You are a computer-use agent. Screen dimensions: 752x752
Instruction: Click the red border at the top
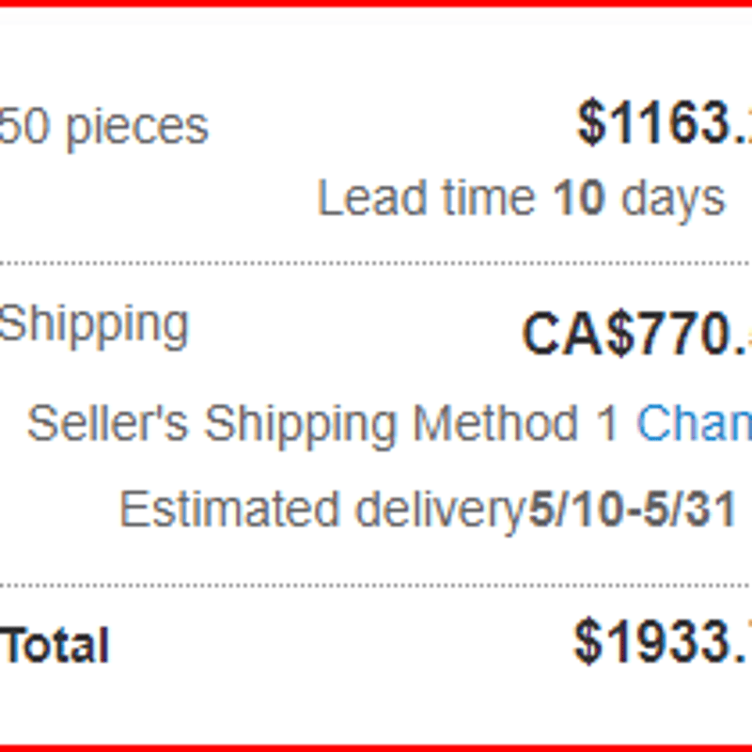376,4
